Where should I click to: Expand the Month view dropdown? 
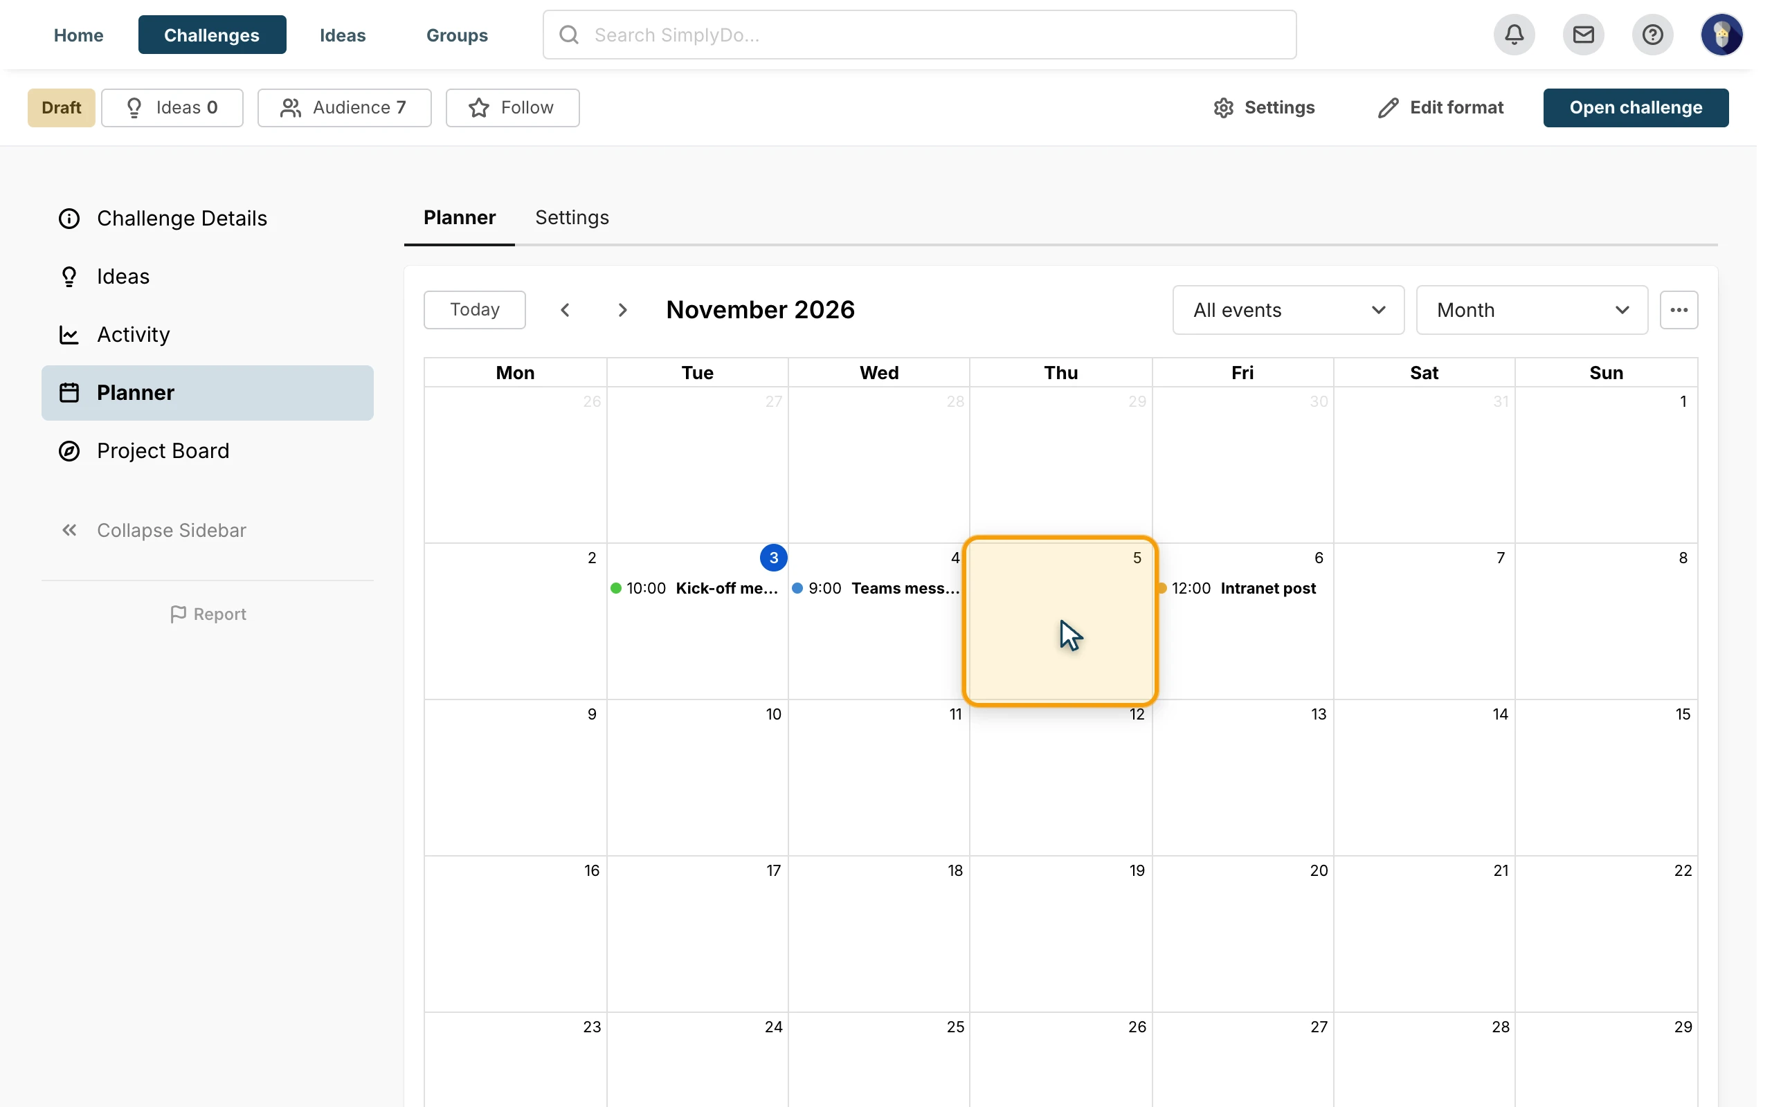click(1532, 310)
